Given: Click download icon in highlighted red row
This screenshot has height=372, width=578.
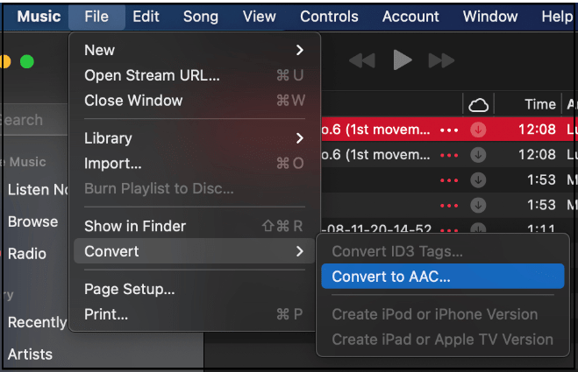Looking at the screenshot, I should pos(478,130).
